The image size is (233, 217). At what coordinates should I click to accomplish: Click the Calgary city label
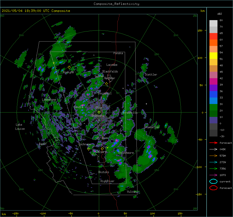point(101,152)
